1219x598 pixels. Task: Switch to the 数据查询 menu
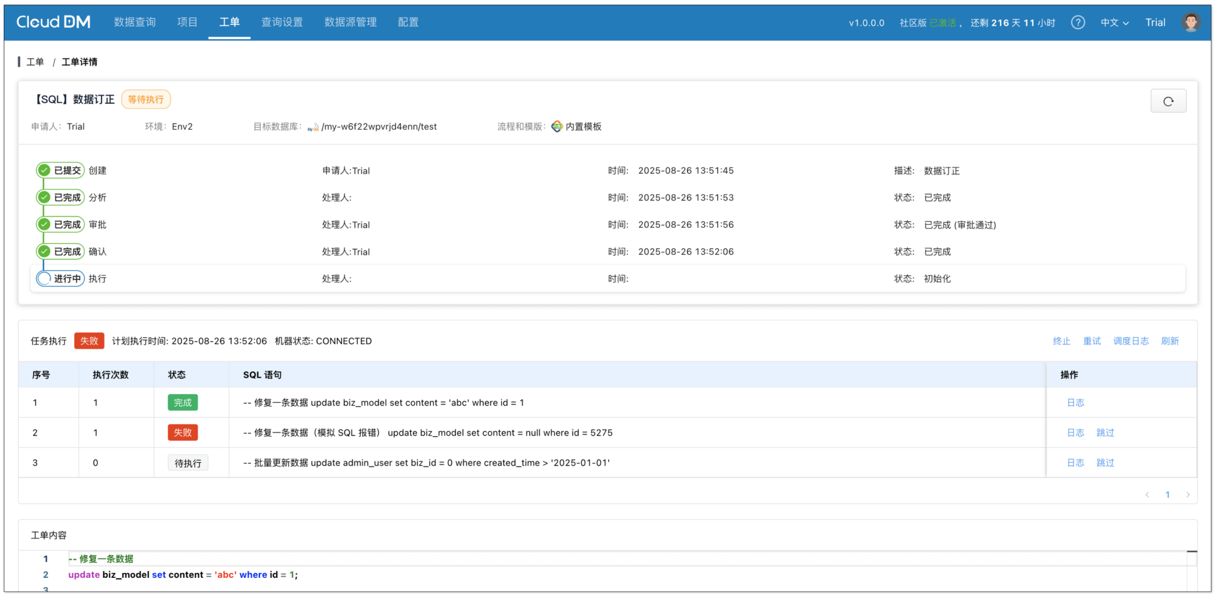pos(134,22)
